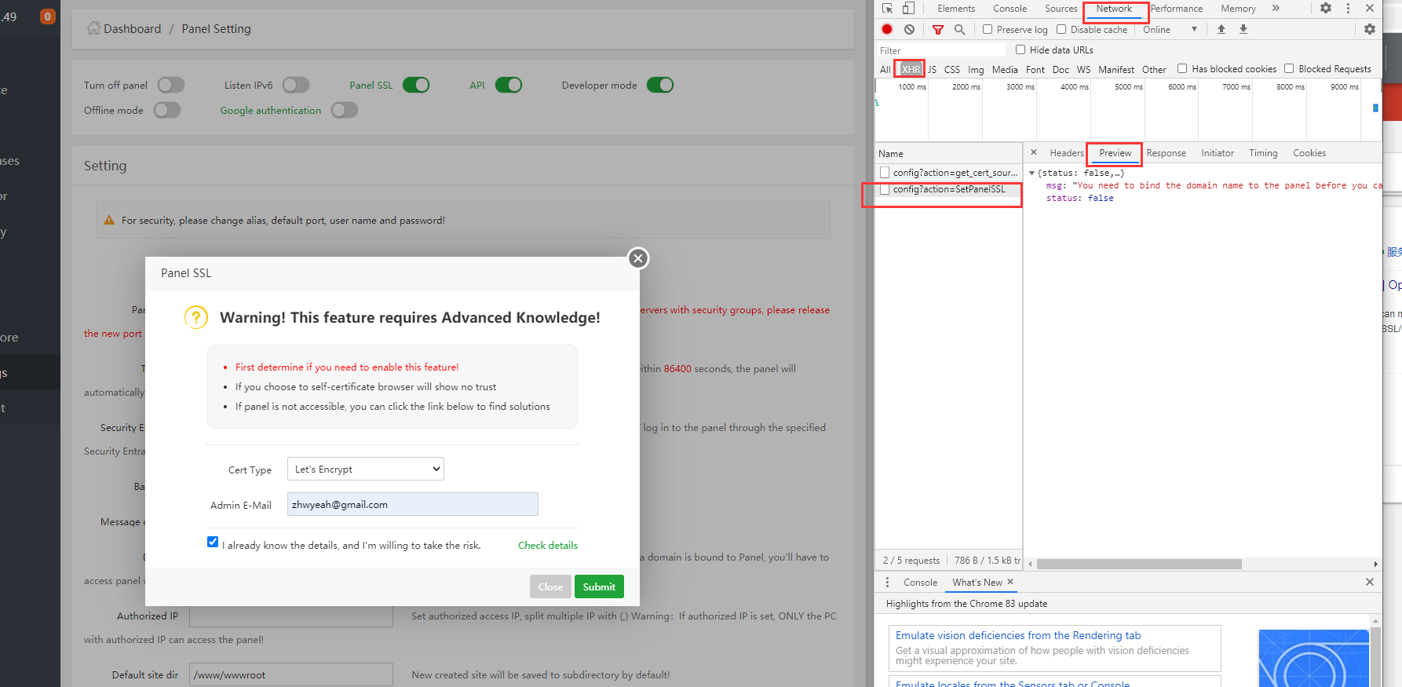This screenshot has width=1402, height=687.
Task: Enable the Google authentication switch
Action: [345, 111]
